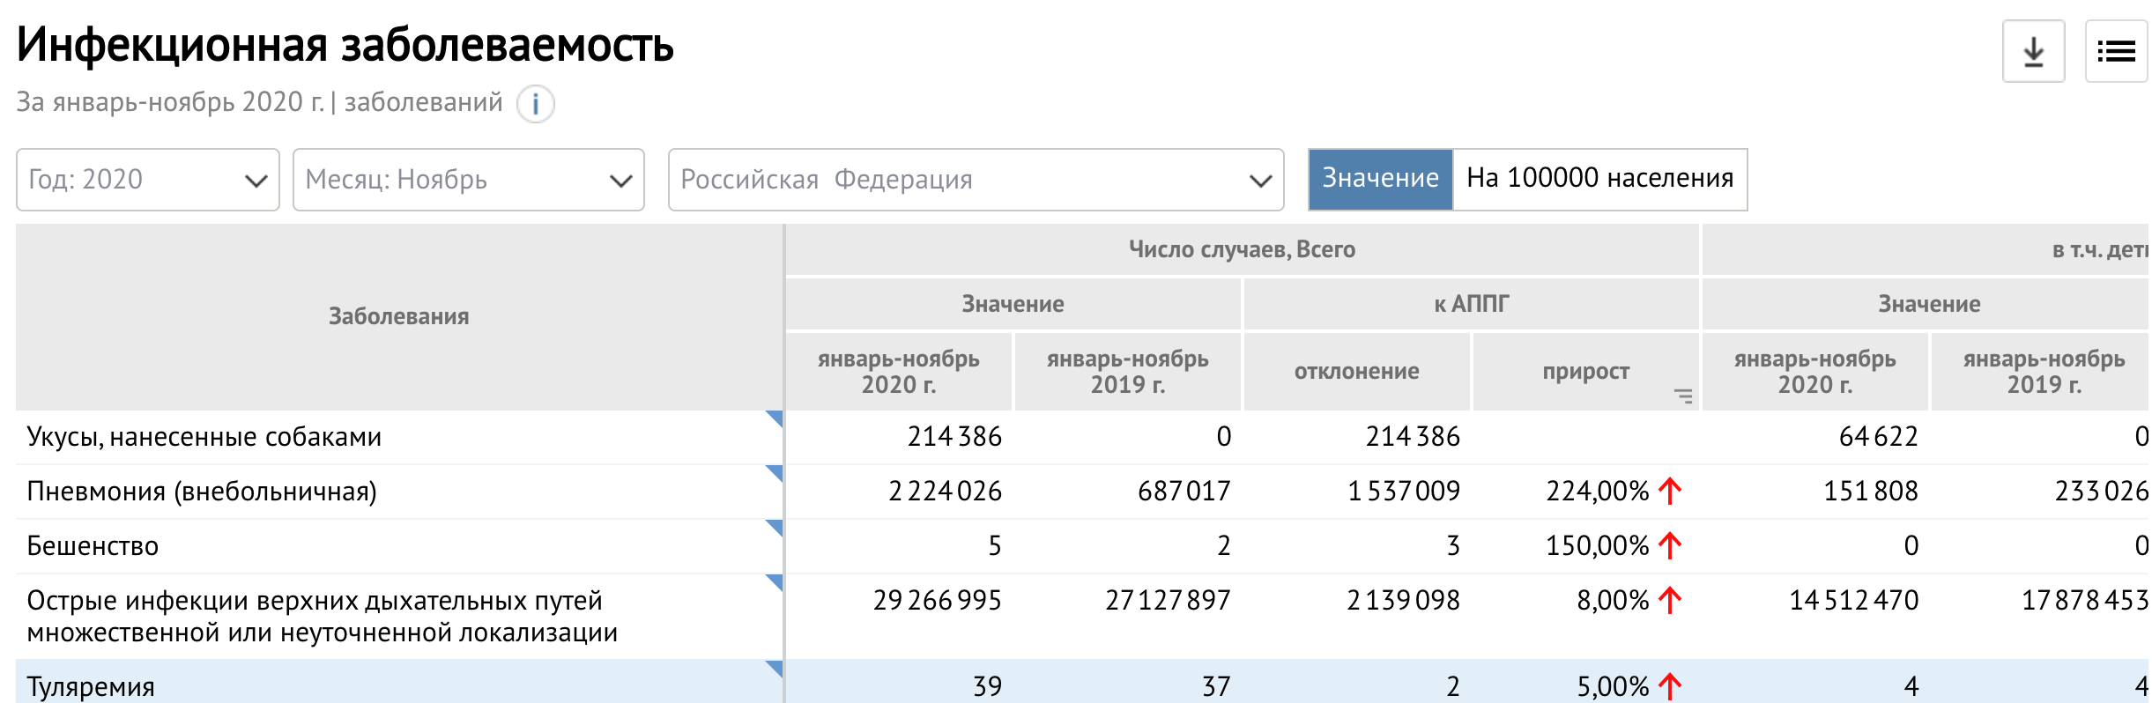
Task: Open the Российская Федерация region dropdown
Action: (976, 180)
